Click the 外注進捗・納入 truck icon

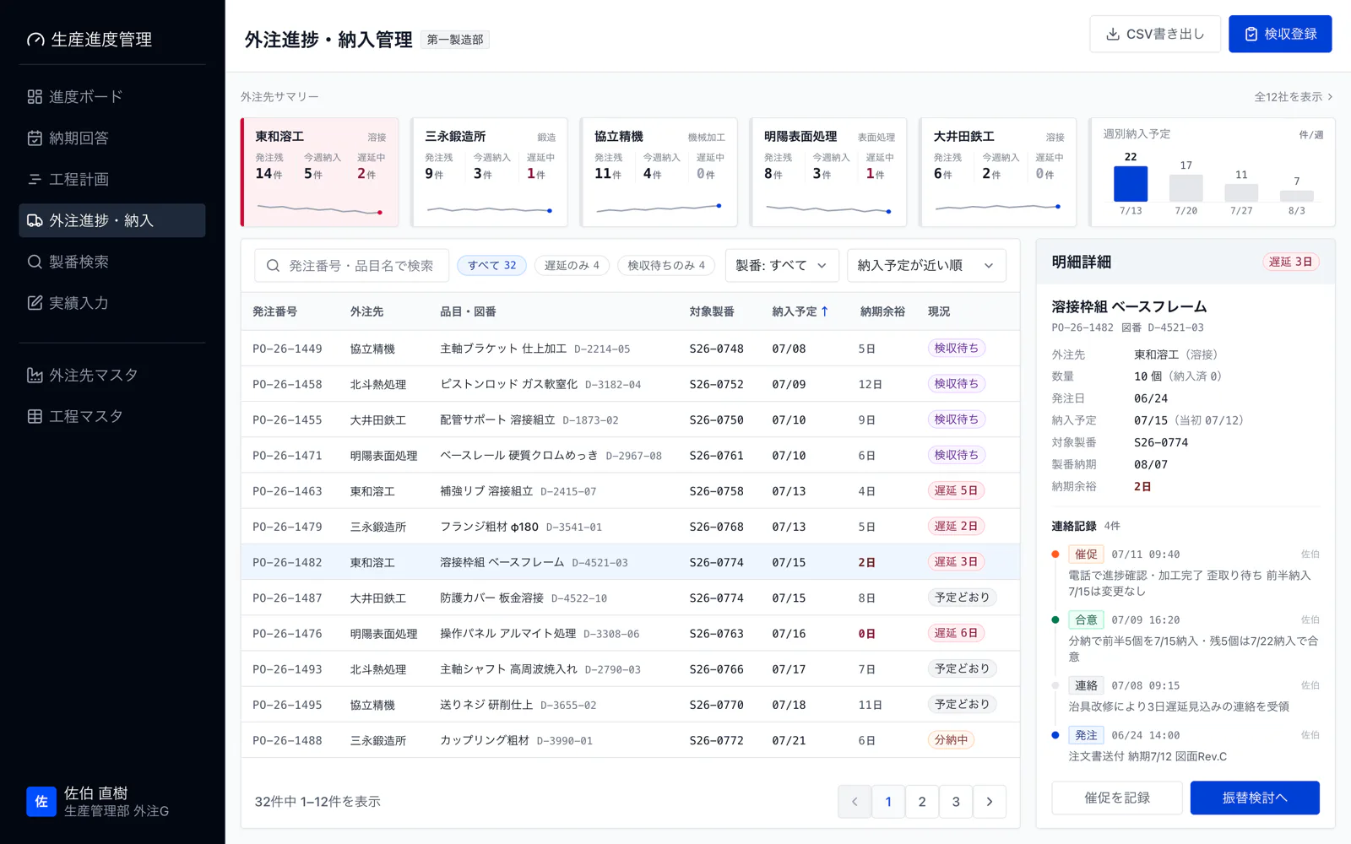(x=35, y=220)
